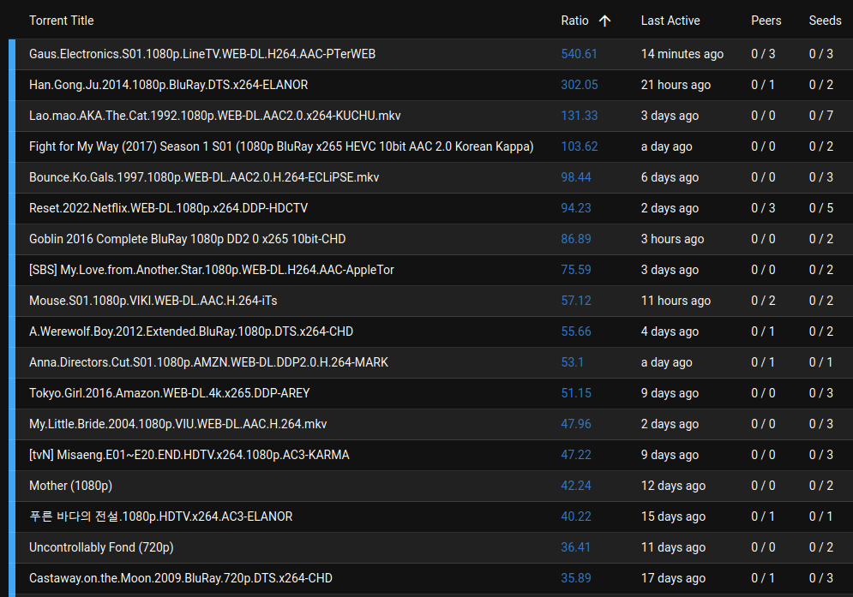Open Fight for My Way (2017) torrent
Image resolution: width=853 pixels, height=597 pixels.
tap(281, 146)
